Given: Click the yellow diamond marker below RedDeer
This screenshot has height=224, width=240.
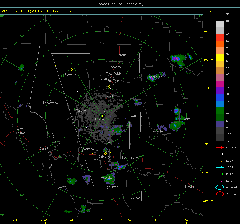Looking at the screenshot, I should [110, 87].
